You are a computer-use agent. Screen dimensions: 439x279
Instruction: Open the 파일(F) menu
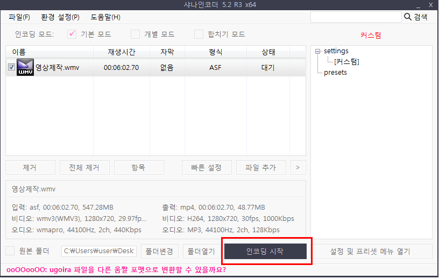coord(19,17)
